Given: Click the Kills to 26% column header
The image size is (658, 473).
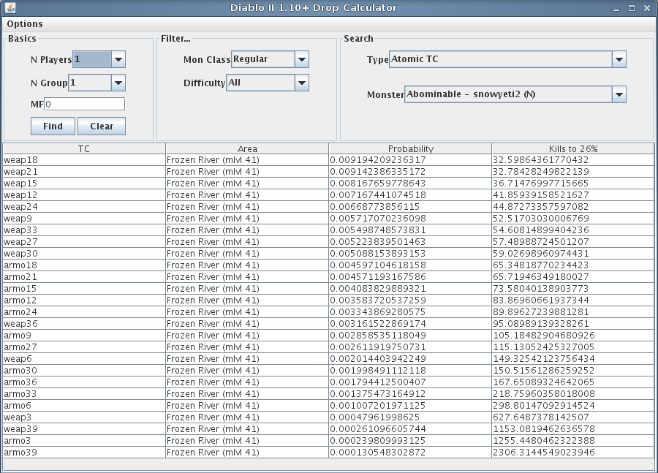Looking at the screenshot, I should point(572,148).
